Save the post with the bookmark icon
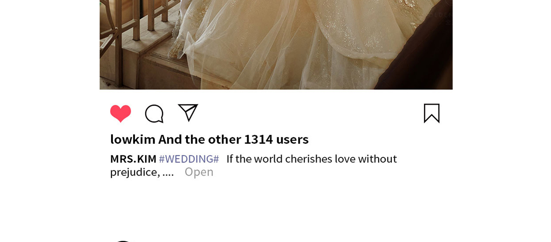Screen dimensions: 551x242 coord(432,113)
